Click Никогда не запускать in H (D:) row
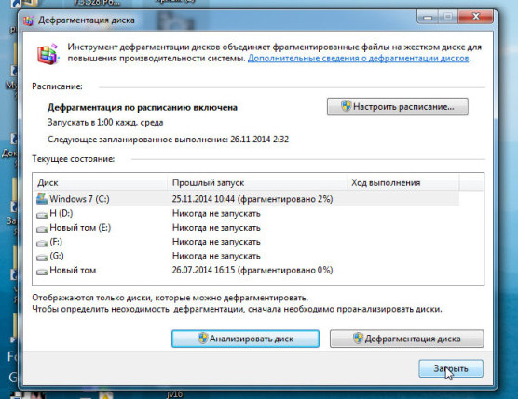The image size is (518, 399). pyautogui.click(x=216, y=213)
